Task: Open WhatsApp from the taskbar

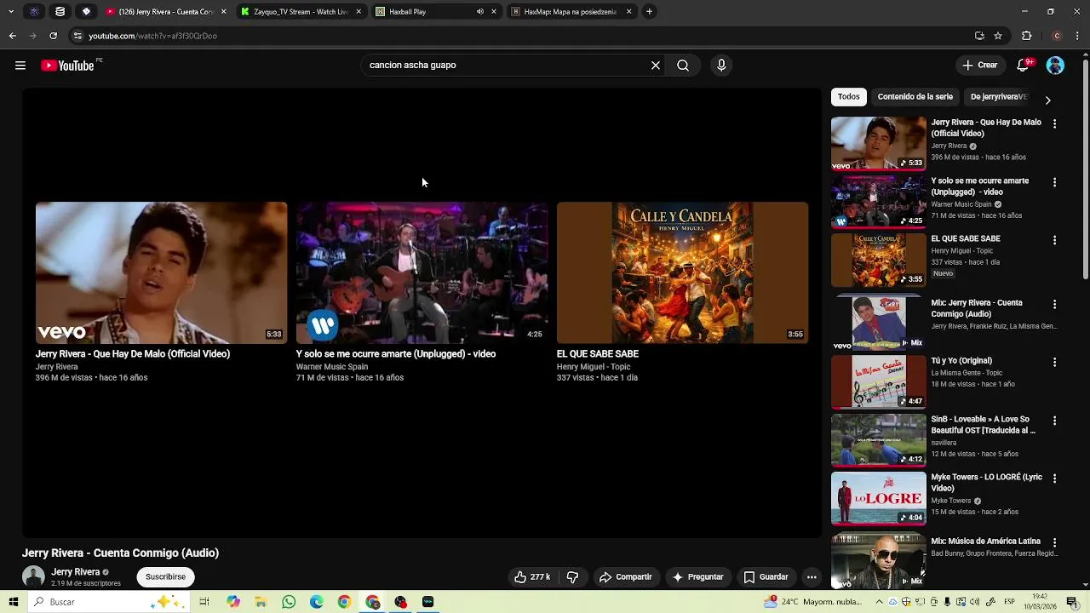Action: tap(289, 602)
